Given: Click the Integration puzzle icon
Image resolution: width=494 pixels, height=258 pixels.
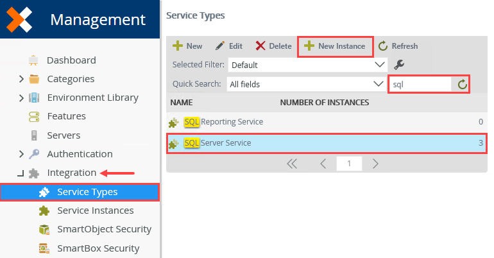Looking at the screenshot, I should coord(34,173).
